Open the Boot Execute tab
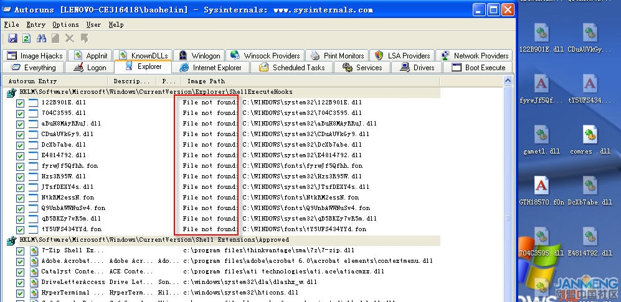Screen dimensions: 621x302 pyautogui.click(x=478, y=68)
